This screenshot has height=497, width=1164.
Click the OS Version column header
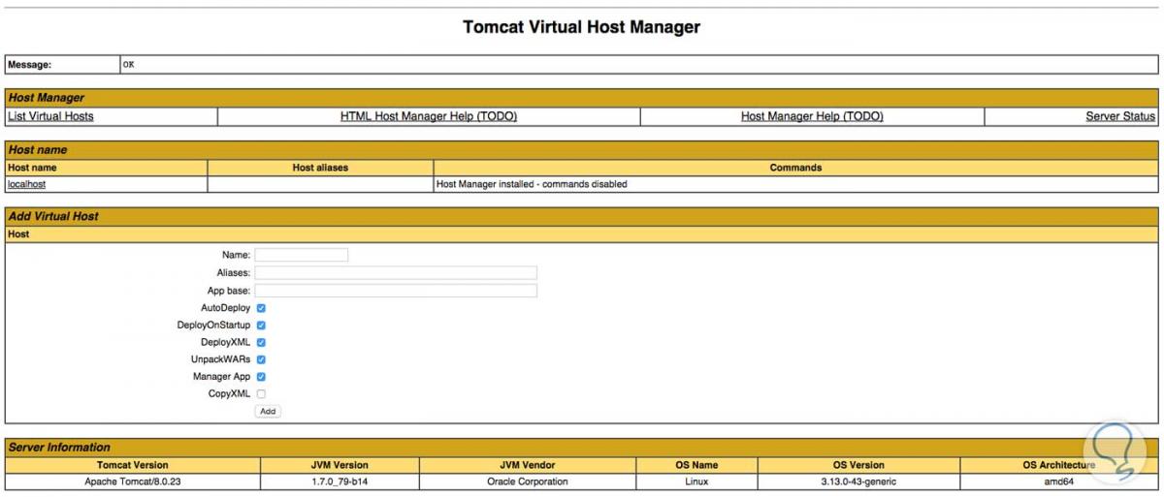tap(858, 465)
